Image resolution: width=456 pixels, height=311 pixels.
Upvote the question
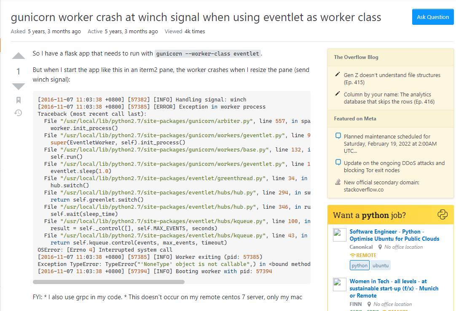coord(18,56)
